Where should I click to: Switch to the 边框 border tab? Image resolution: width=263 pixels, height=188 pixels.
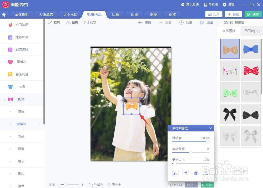(115, 15)
